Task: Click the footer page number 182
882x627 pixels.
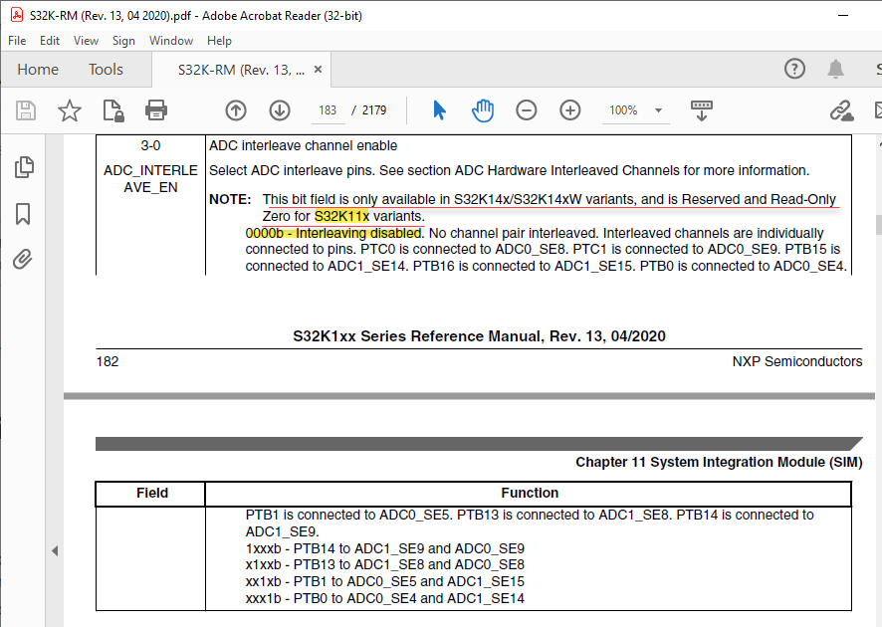Action: pos(108,361)
